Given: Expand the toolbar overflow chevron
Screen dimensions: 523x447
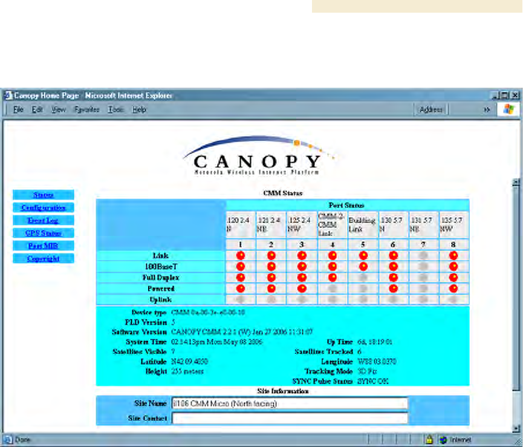Looking at the screenshot, I should 487,109.
